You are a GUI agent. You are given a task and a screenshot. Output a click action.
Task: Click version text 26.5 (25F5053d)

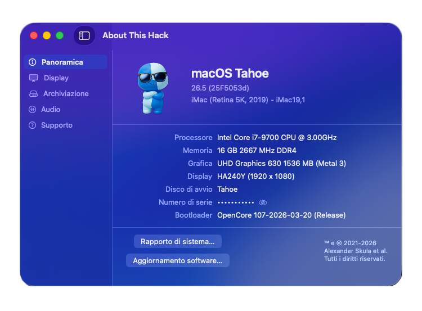(x=220, y=88)
